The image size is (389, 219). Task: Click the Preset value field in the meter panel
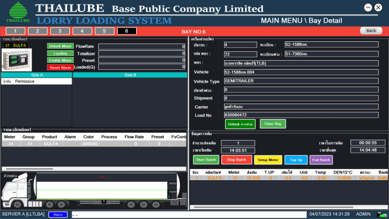pyautogui.click(x=142, y=60)
